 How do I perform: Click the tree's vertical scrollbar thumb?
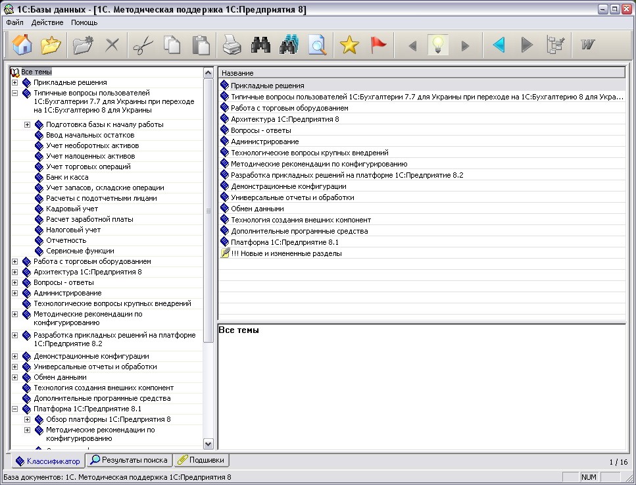pos(208,211)
